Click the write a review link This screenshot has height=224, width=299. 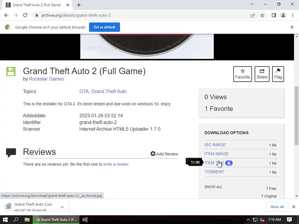tap(116, 164)
